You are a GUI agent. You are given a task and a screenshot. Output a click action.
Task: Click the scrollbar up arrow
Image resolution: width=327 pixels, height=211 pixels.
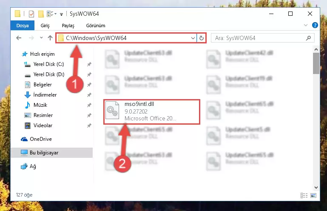click(316, 49)
